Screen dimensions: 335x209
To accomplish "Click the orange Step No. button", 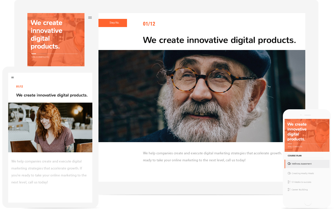I will tap(113, 23).
